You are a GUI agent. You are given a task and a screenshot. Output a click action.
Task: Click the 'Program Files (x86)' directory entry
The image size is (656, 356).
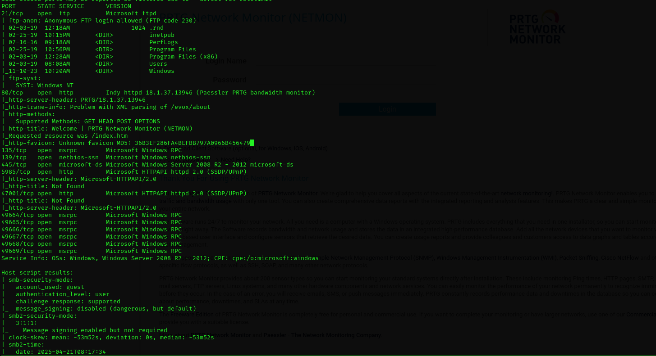coord(183,57)
